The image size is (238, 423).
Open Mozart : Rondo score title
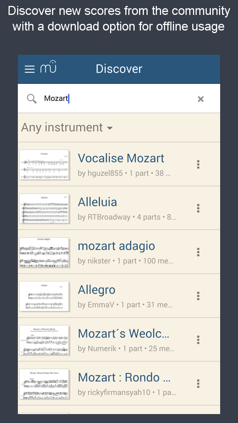pyautogui.click(x=124, y=378)
